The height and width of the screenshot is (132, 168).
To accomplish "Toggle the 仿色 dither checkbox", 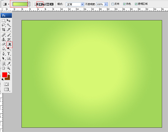I will pyautogui.click(x=124, y=4).
